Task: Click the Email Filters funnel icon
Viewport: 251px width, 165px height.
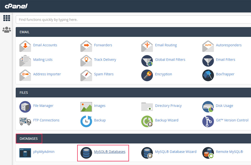Action: [x=208, y=61]
